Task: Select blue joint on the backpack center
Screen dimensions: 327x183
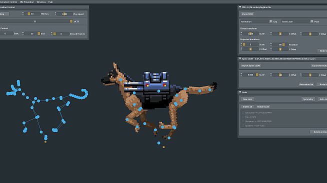Action: coord(158,91)
